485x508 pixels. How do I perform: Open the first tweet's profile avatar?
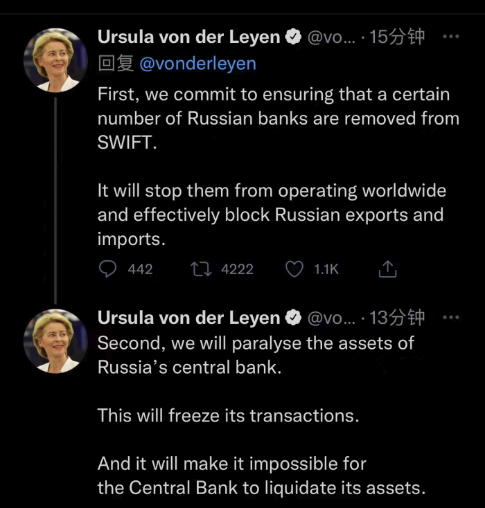coord(56,60)
